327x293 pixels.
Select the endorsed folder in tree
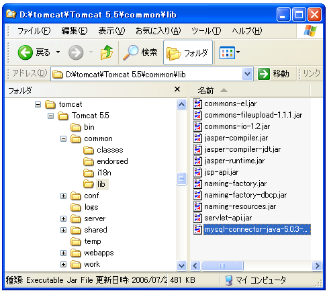point(112,161)
